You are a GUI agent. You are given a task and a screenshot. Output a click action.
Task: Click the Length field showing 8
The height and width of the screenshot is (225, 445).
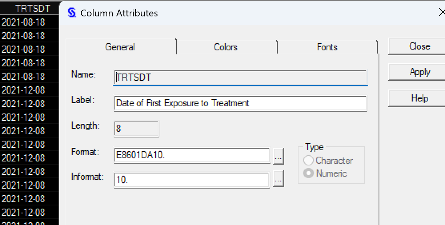[136, 129]
